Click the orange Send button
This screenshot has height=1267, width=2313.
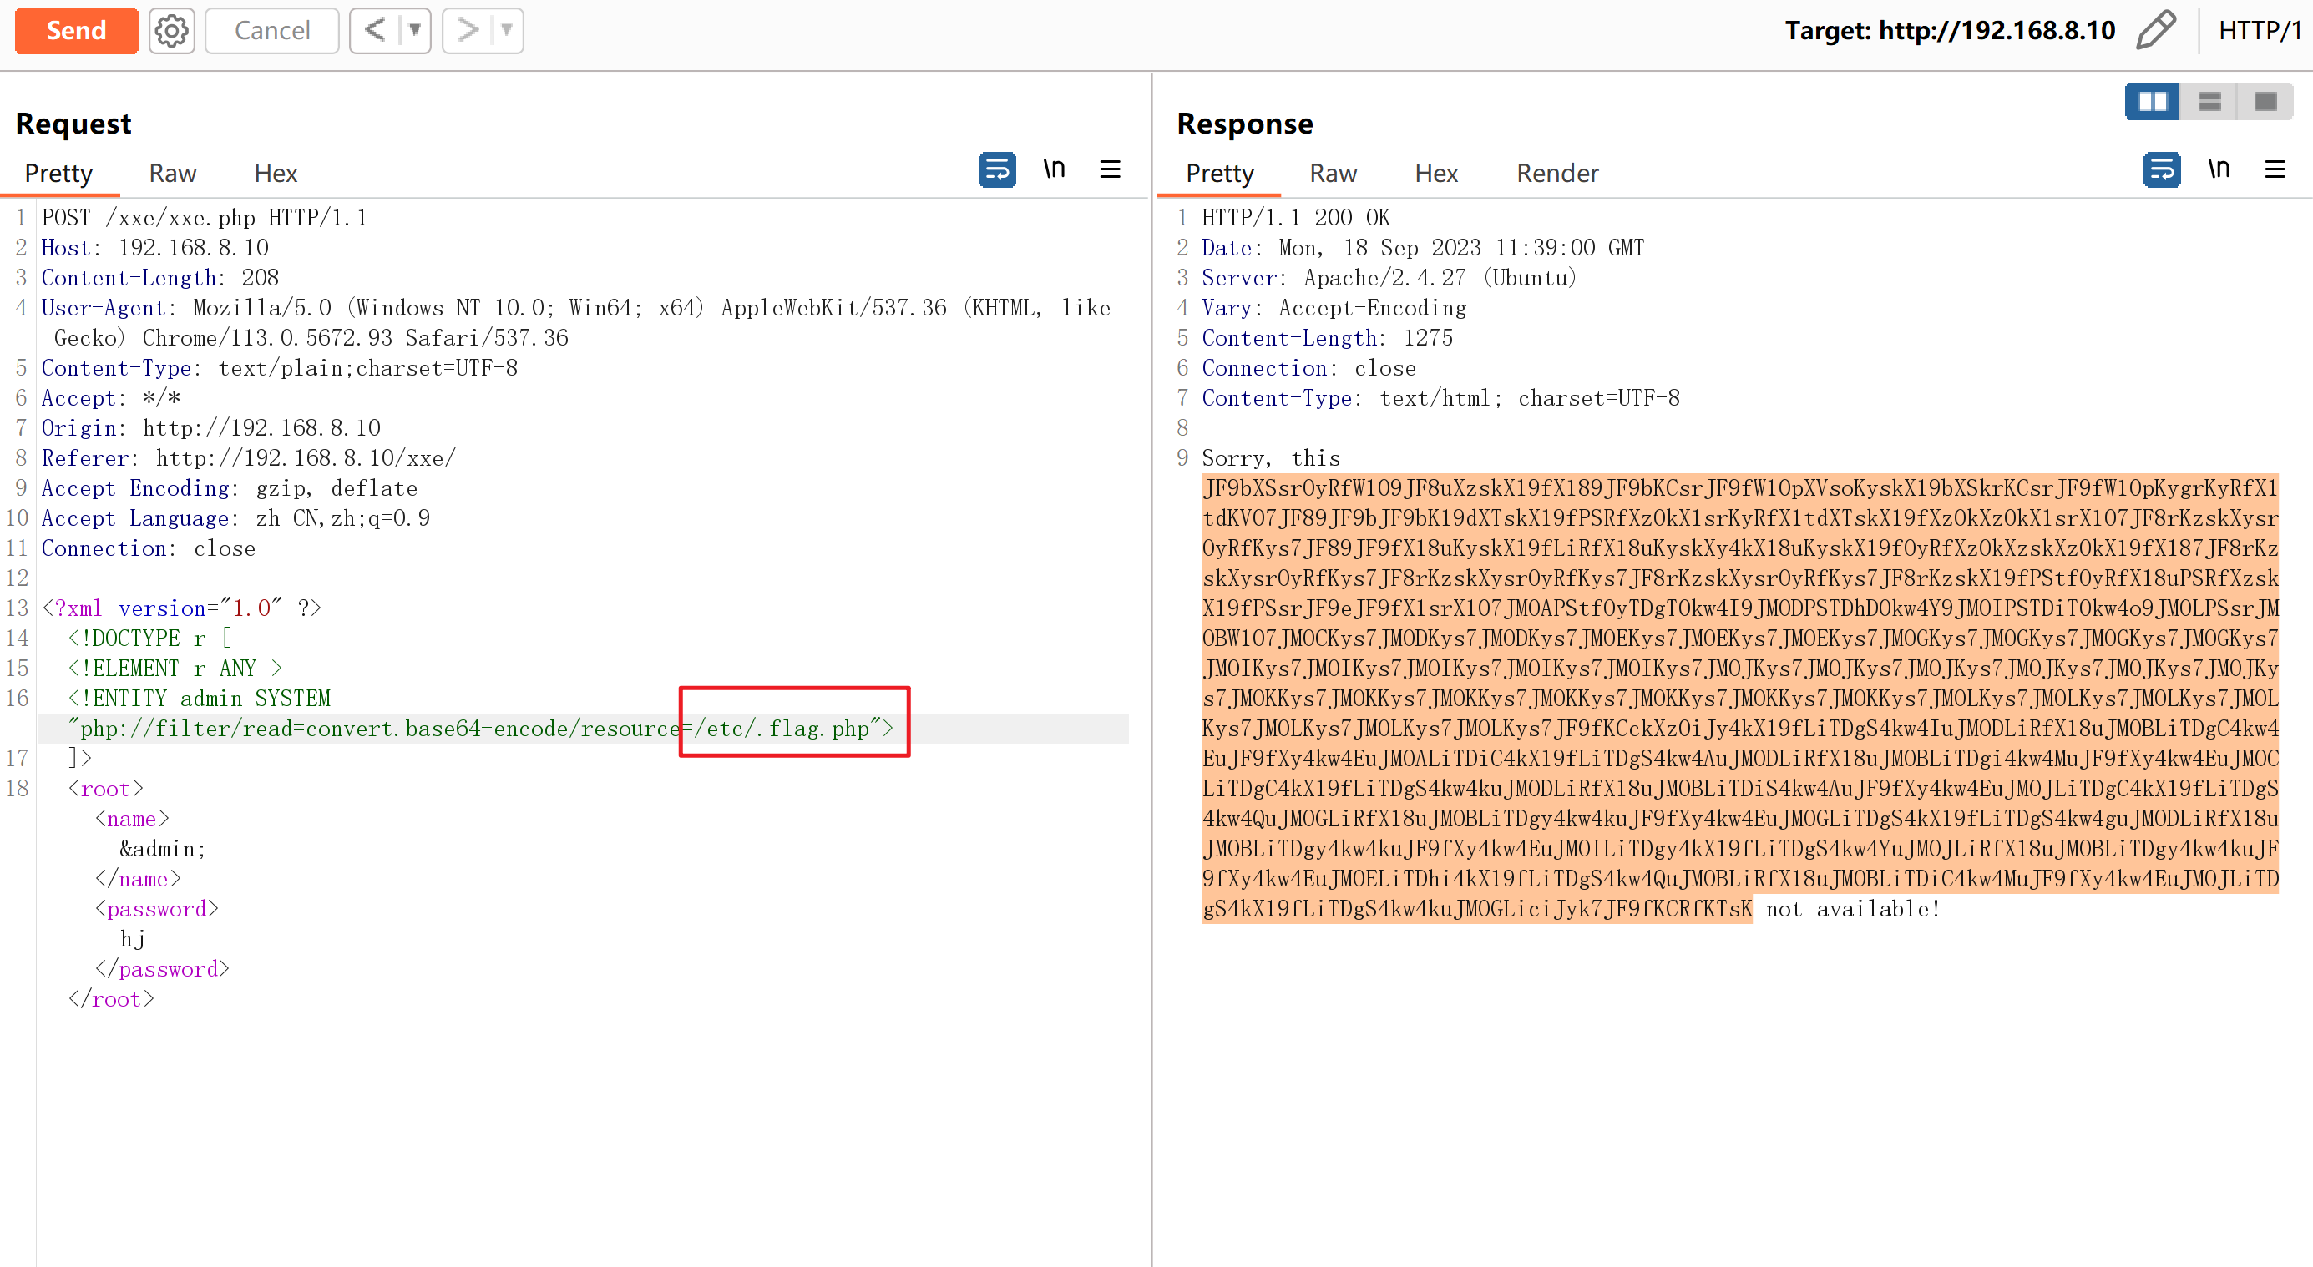point(76,31)
